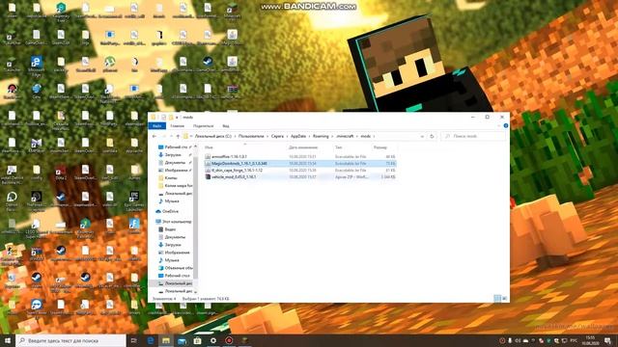Go back in File Explorer navigation
The width and height of the screenshot is (618, 347).
154,136
